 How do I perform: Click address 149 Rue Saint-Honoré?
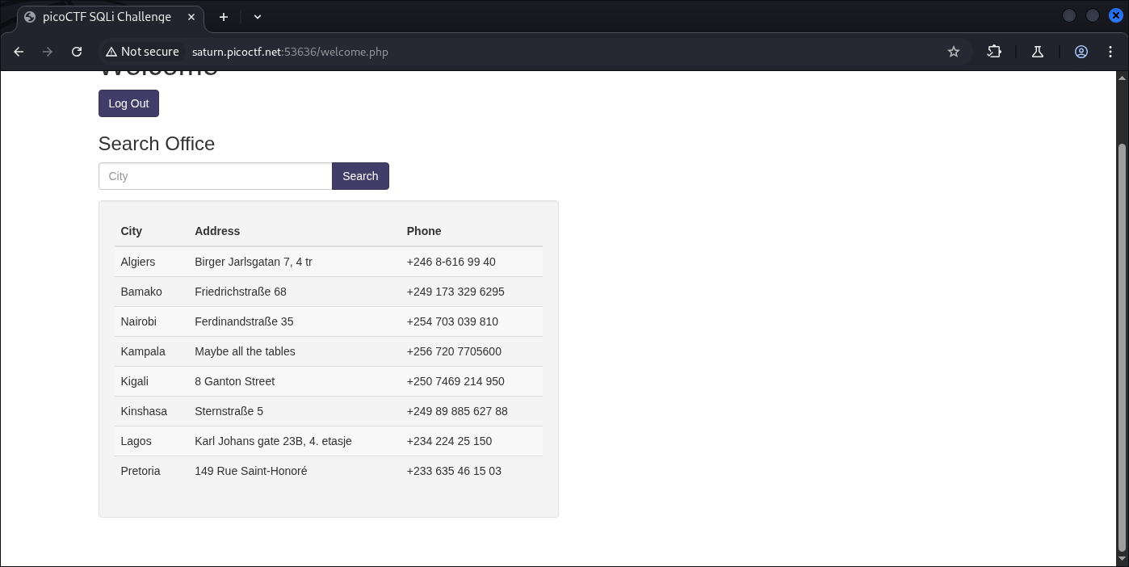click(x=251, y=471)
